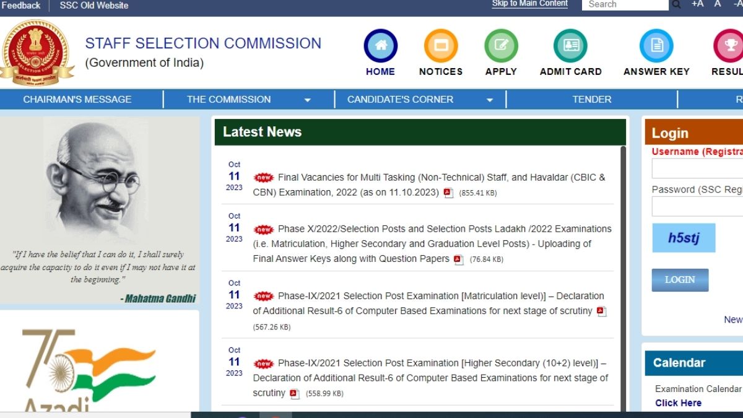Open the Notices icon
The width and height of the screenshot is (743, 418).
440,46
